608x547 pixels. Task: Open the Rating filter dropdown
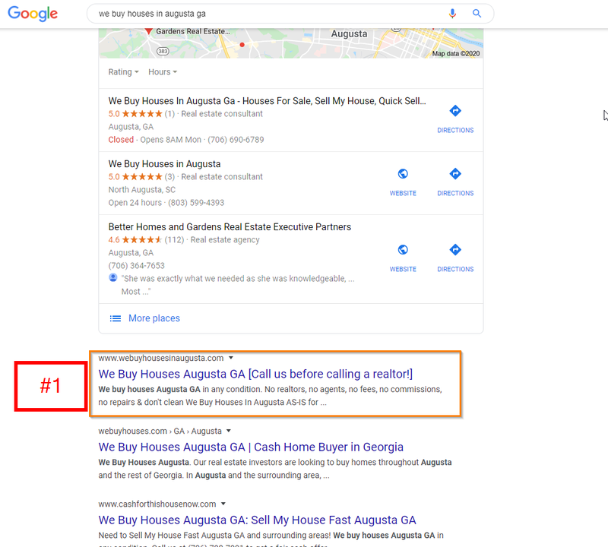click(123, 72)
